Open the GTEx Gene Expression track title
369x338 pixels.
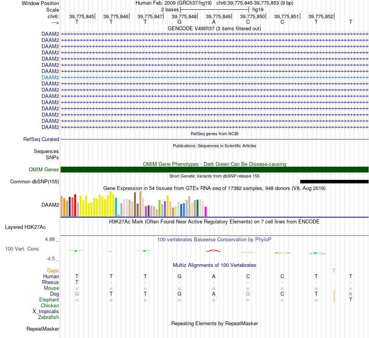coord(214,188)
